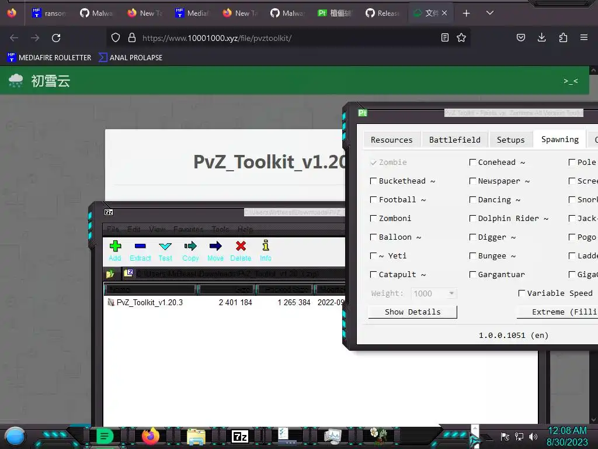Go up one folder in 7-Zip
Image resolution: width=598 pixels, height=449 pixels.
(110, 274)
